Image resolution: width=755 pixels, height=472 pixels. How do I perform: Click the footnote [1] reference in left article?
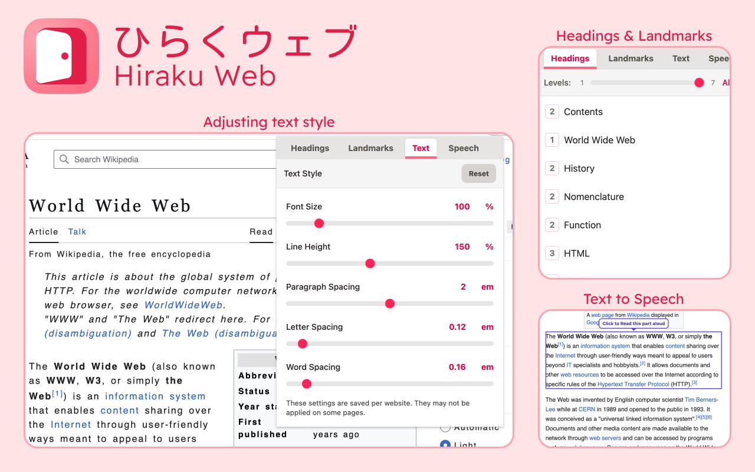(x=57, y=394)
